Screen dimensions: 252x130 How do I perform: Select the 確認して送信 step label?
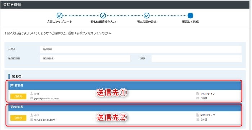coord(190,22)
